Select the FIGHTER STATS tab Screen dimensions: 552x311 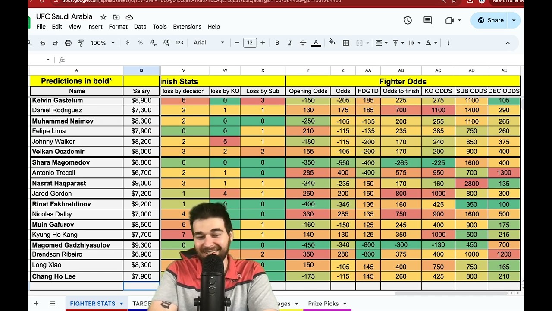[92, 304]
